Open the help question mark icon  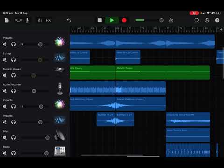[x=217, y=20]
